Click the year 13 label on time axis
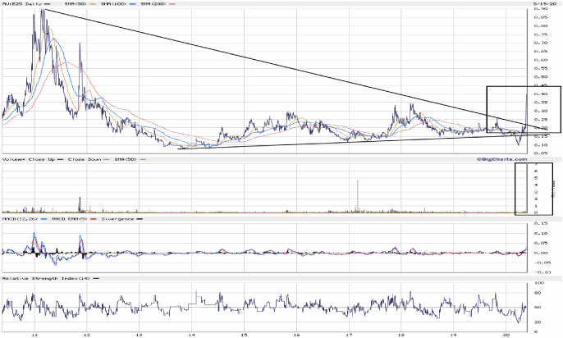This screenshot has height=338, width=563. tap(140, 334)
